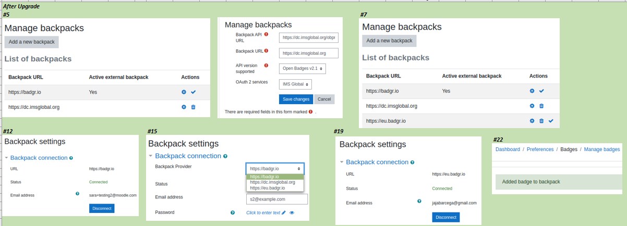This screenshot has width=627, height=226.
Task: Open Backpack Provider dropdown showing https://badgr.io
Action: pos(275,169)
